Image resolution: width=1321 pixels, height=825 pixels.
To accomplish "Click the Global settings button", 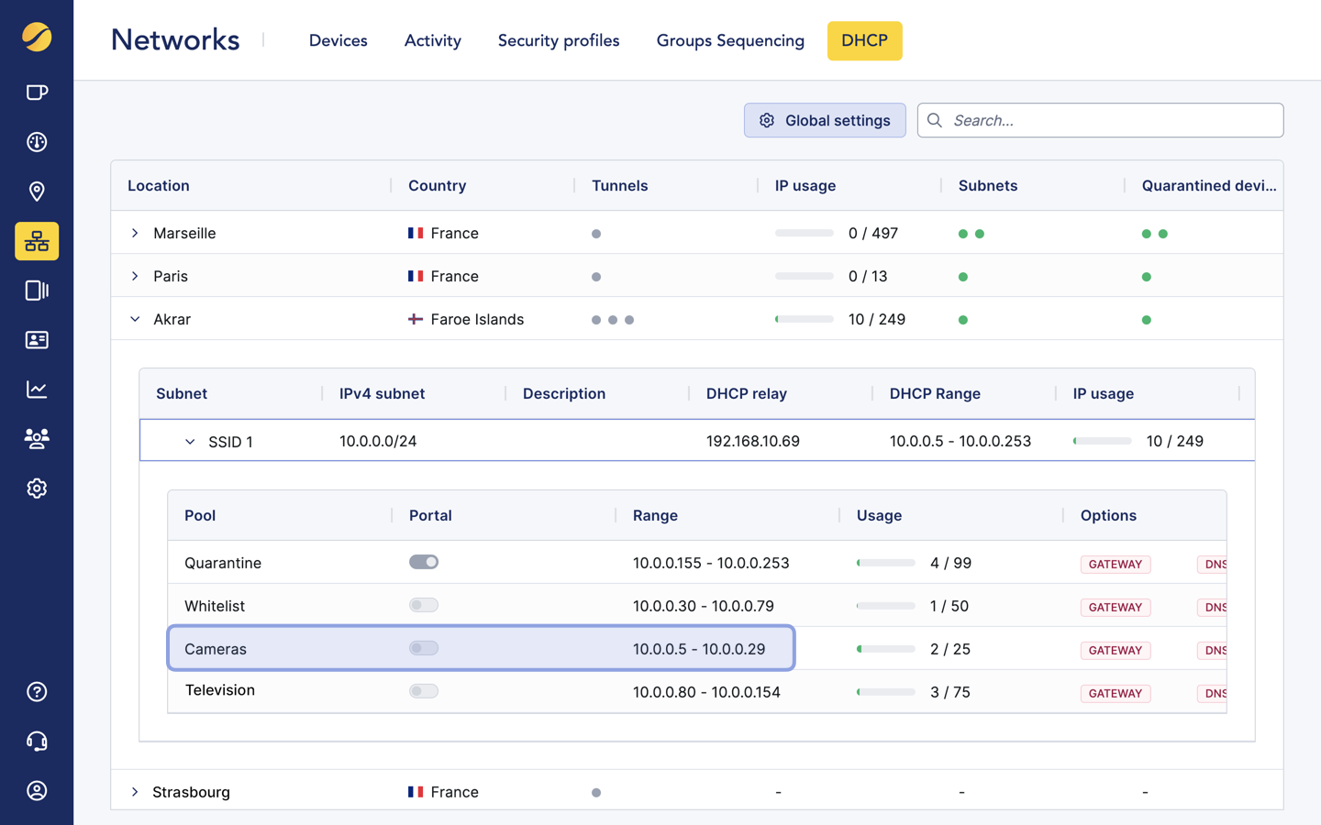I will (824, 120).
